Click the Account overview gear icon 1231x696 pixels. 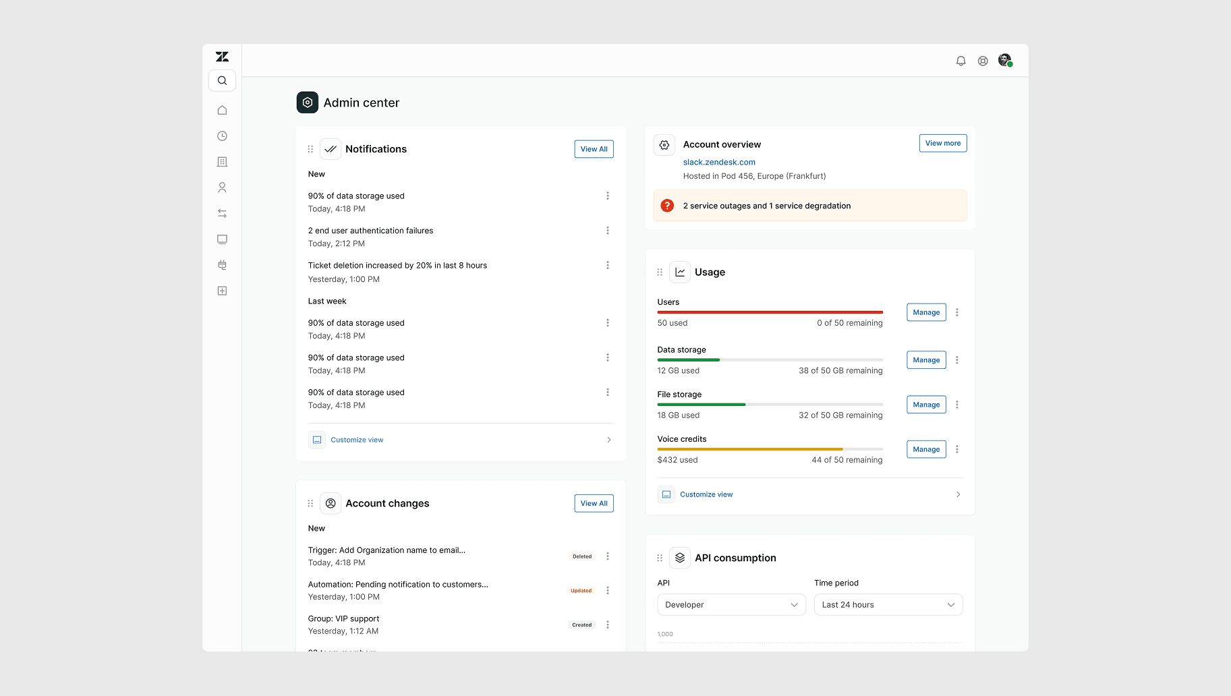click(x=664, y=145)
